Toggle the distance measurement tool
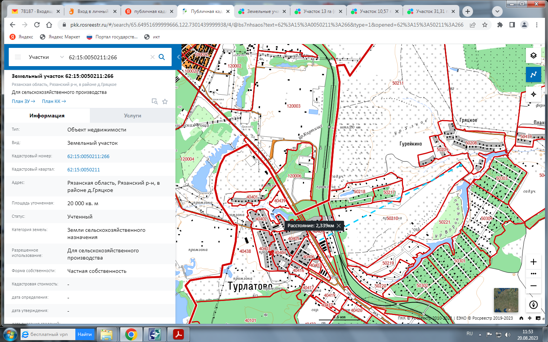This screenshot has height=342, width=548. coord(533,74)
